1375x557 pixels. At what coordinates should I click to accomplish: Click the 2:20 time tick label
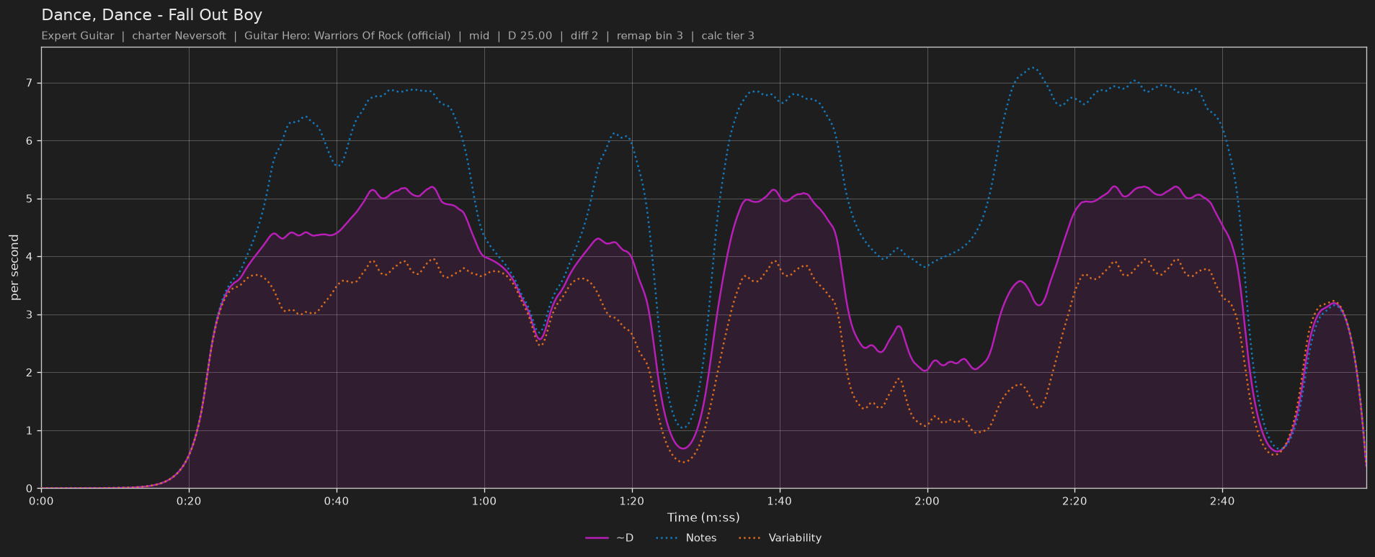(x=1074, y=501)
